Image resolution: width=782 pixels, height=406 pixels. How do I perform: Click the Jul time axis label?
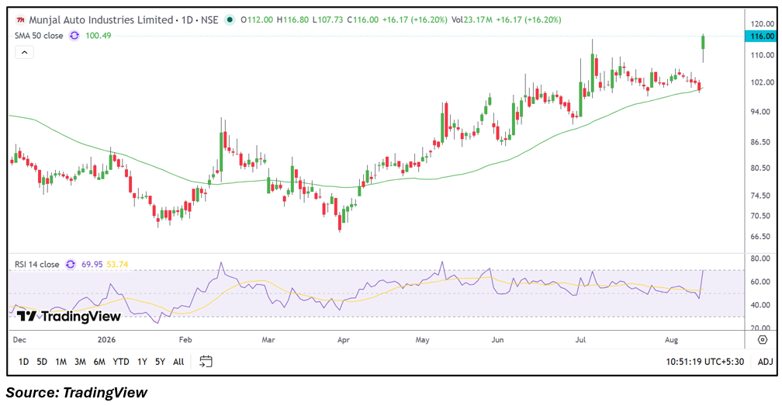coord(580,340)
